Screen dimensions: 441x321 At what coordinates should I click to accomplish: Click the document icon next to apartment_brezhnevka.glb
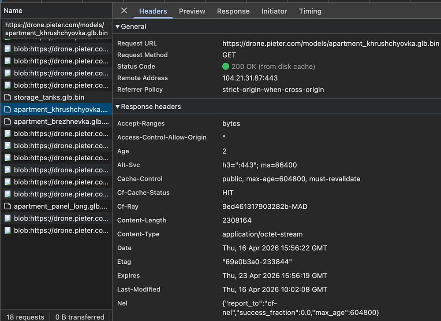point(7,122)
